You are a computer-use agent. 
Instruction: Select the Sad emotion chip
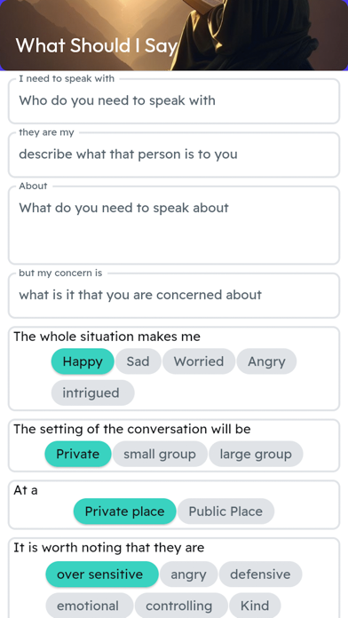tap(138, 361)
